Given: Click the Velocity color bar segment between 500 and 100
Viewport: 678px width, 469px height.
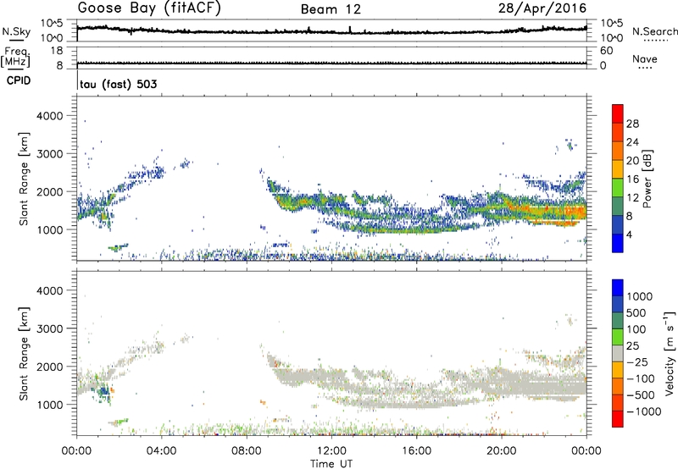Looking at the screenshot, I should tap(618, 321).
